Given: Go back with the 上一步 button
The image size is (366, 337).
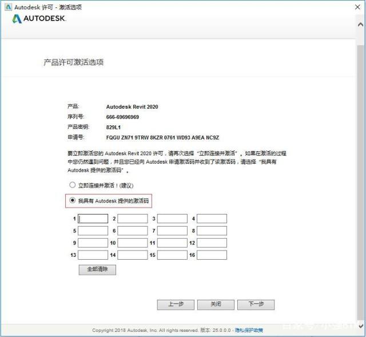Looking at the screenshot, I should (176, 305).
